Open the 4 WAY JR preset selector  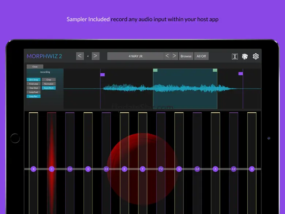[x=135, y=56]
